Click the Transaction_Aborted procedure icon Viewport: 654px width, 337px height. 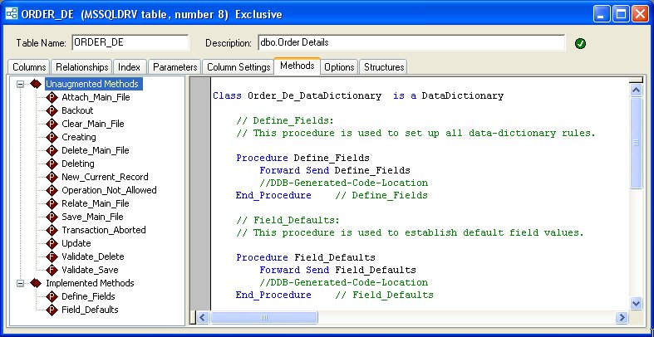click(52, 231)
